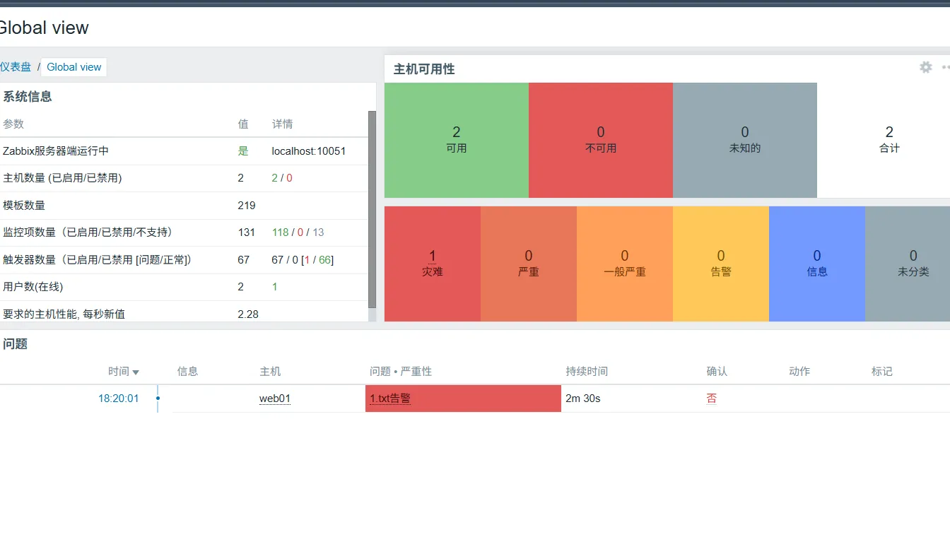Open the web01 host menu
This screenshot has width=950, height=537.
pos(274,399)
